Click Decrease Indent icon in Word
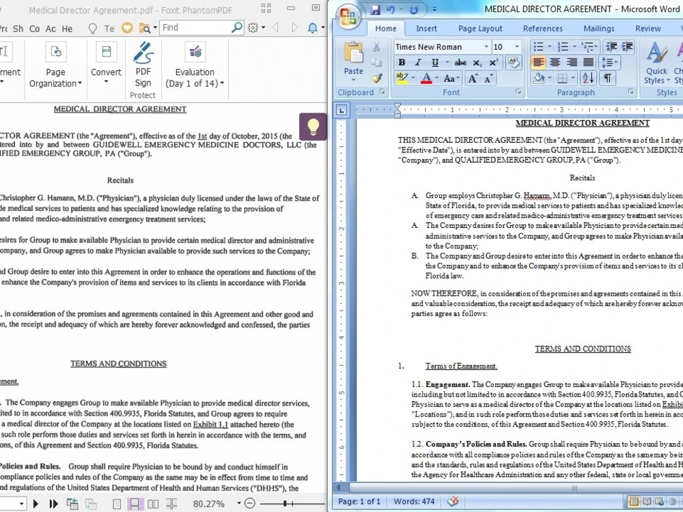Viewport: 683px width, 512px height. click(x=611, y=46)
